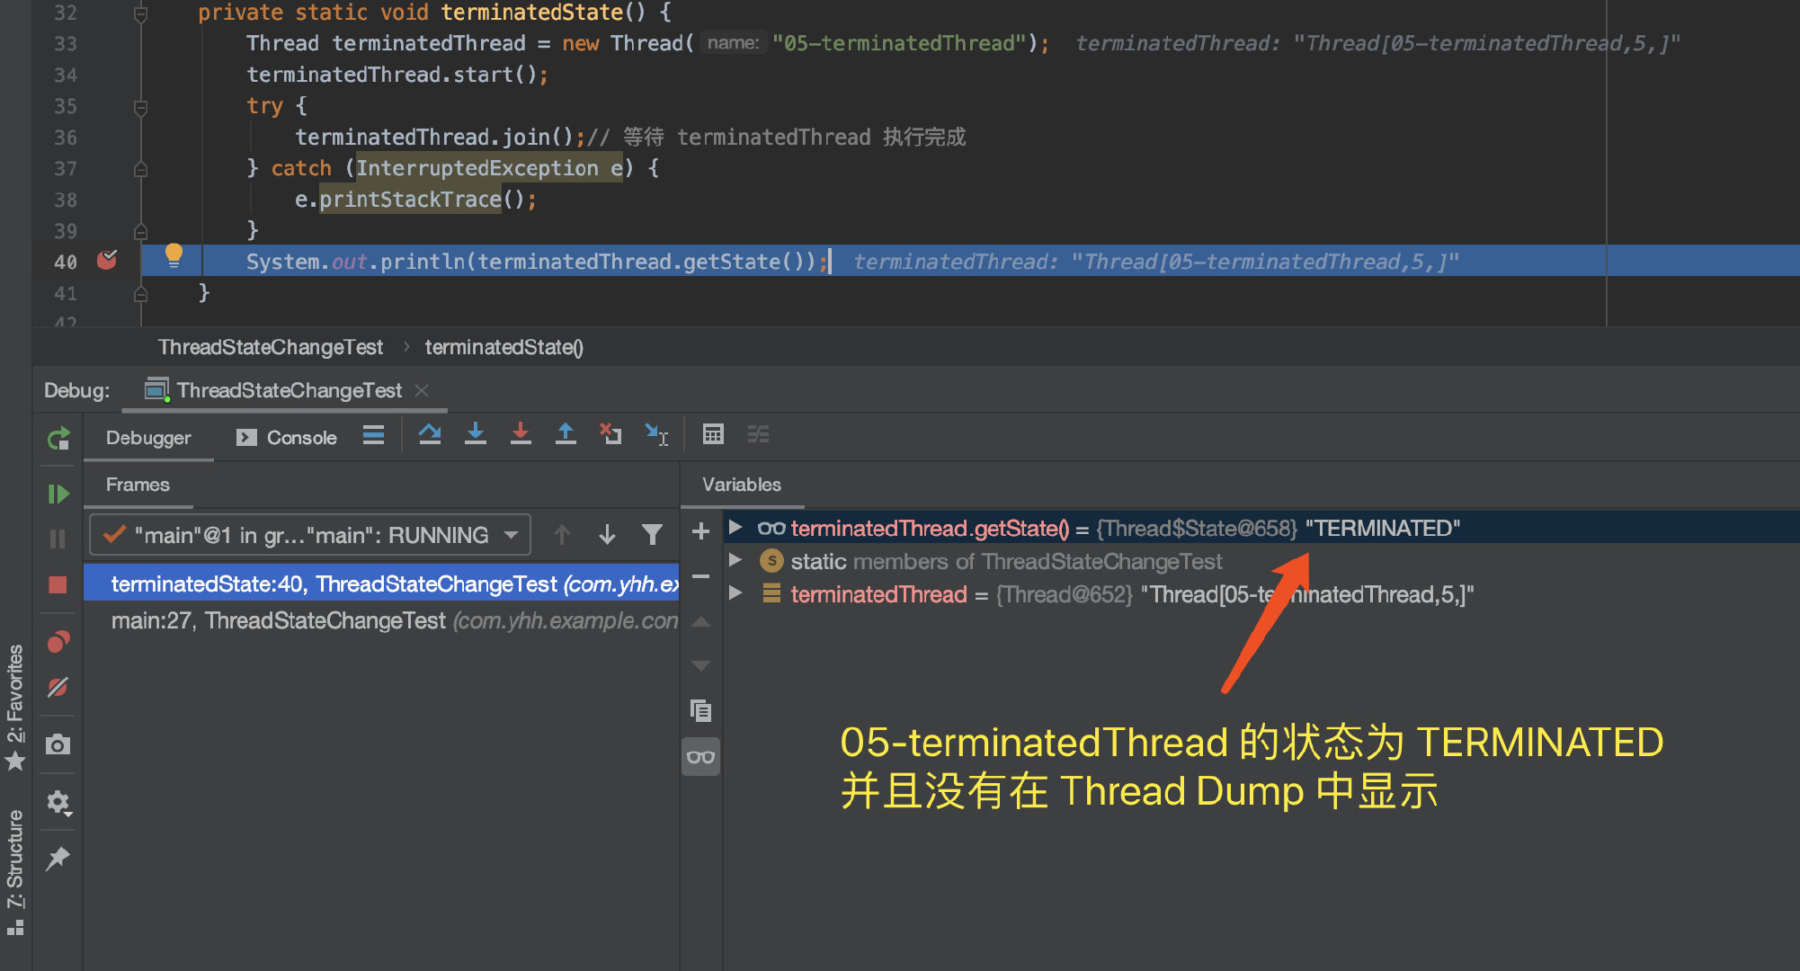Click the Rerun debug session icon
The width and height of the screenshot is (1800, 971).
tap(58, 439)
